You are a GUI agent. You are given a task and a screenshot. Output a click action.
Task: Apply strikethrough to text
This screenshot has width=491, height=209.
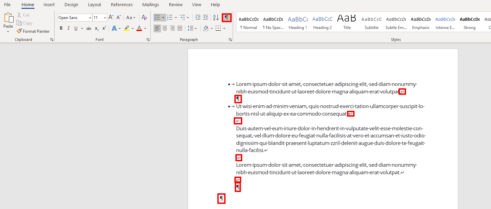[x=89, y=28]
